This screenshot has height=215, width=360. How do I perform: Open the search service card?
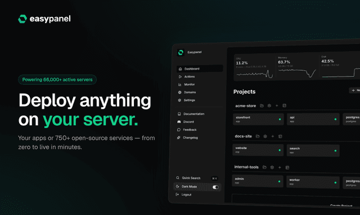pyautogui.click(x=313, y=150)
